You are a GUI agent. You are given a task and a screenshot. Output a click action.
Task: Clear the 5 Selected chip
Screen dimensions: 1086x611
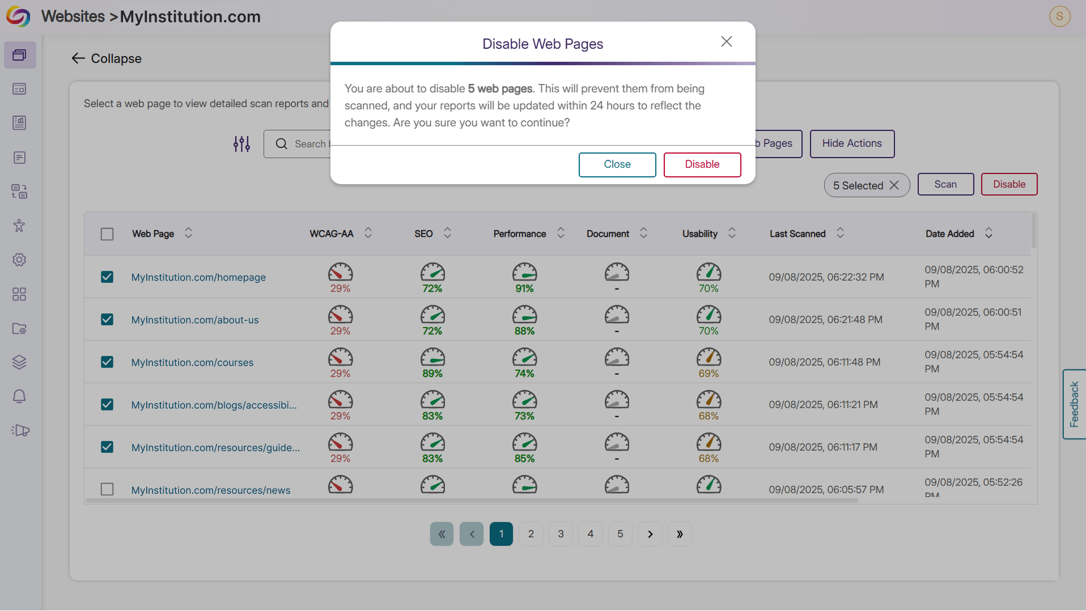pos(895,185)
